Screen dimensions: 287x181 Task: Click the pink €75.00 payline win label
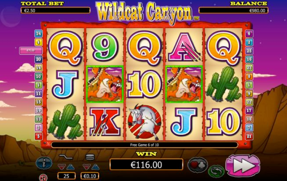[x=31, y=51]
